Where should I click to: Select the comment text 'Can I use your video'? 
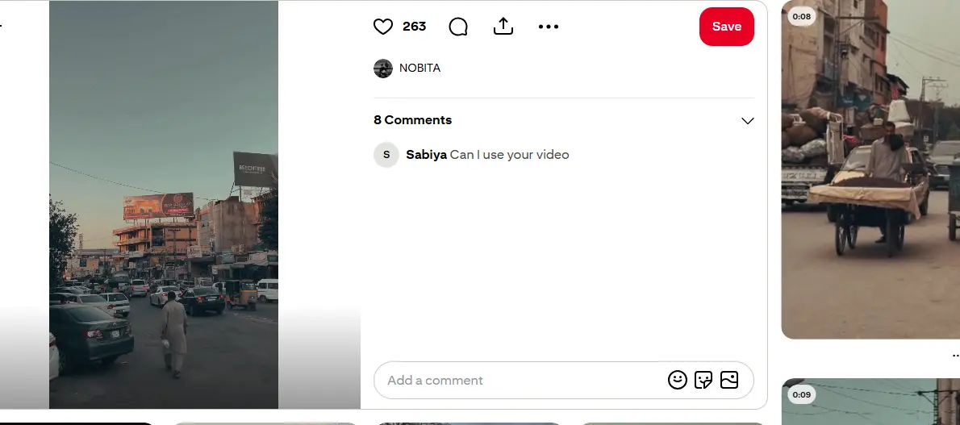click(x=509, y=155)
